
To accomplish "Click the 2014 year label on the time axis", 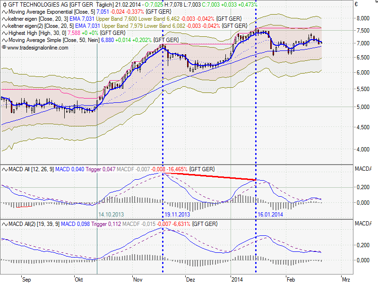I will point(237,279).
